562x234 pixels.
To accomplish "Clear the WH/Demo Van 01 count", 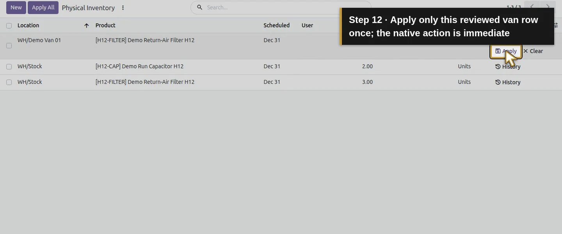I will 533,51.
